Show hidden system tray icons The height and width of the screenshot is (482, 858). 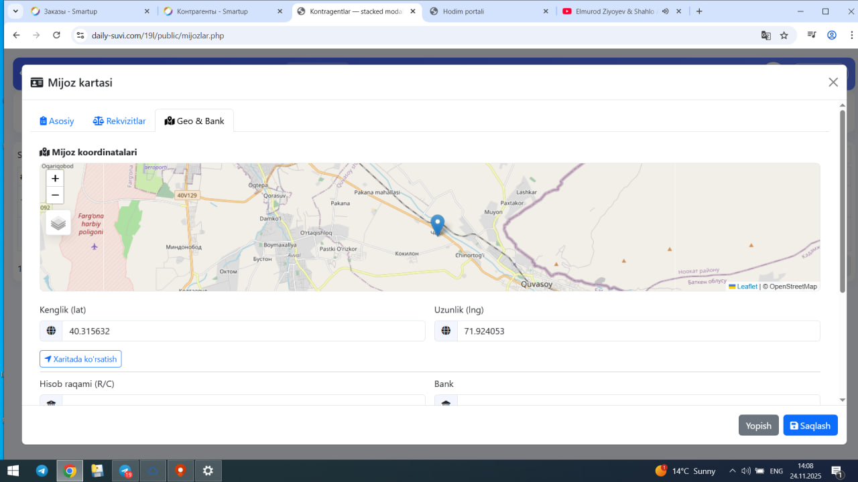732,471
